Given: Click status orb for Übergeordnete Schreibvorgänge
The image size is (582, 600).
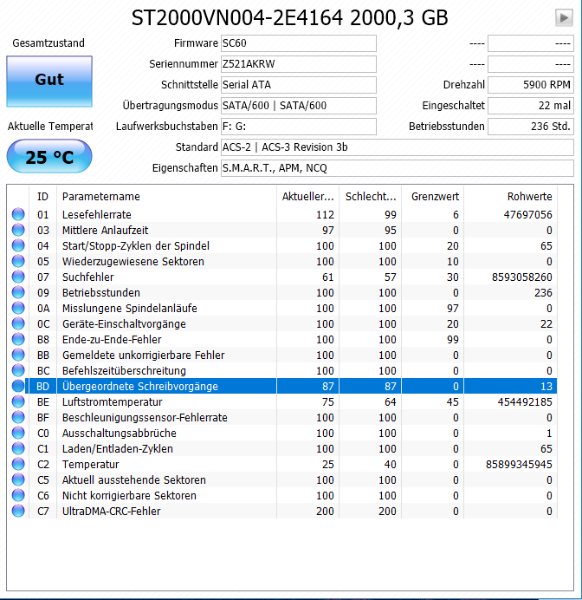Looking at the screenshot, I should 18,386.
